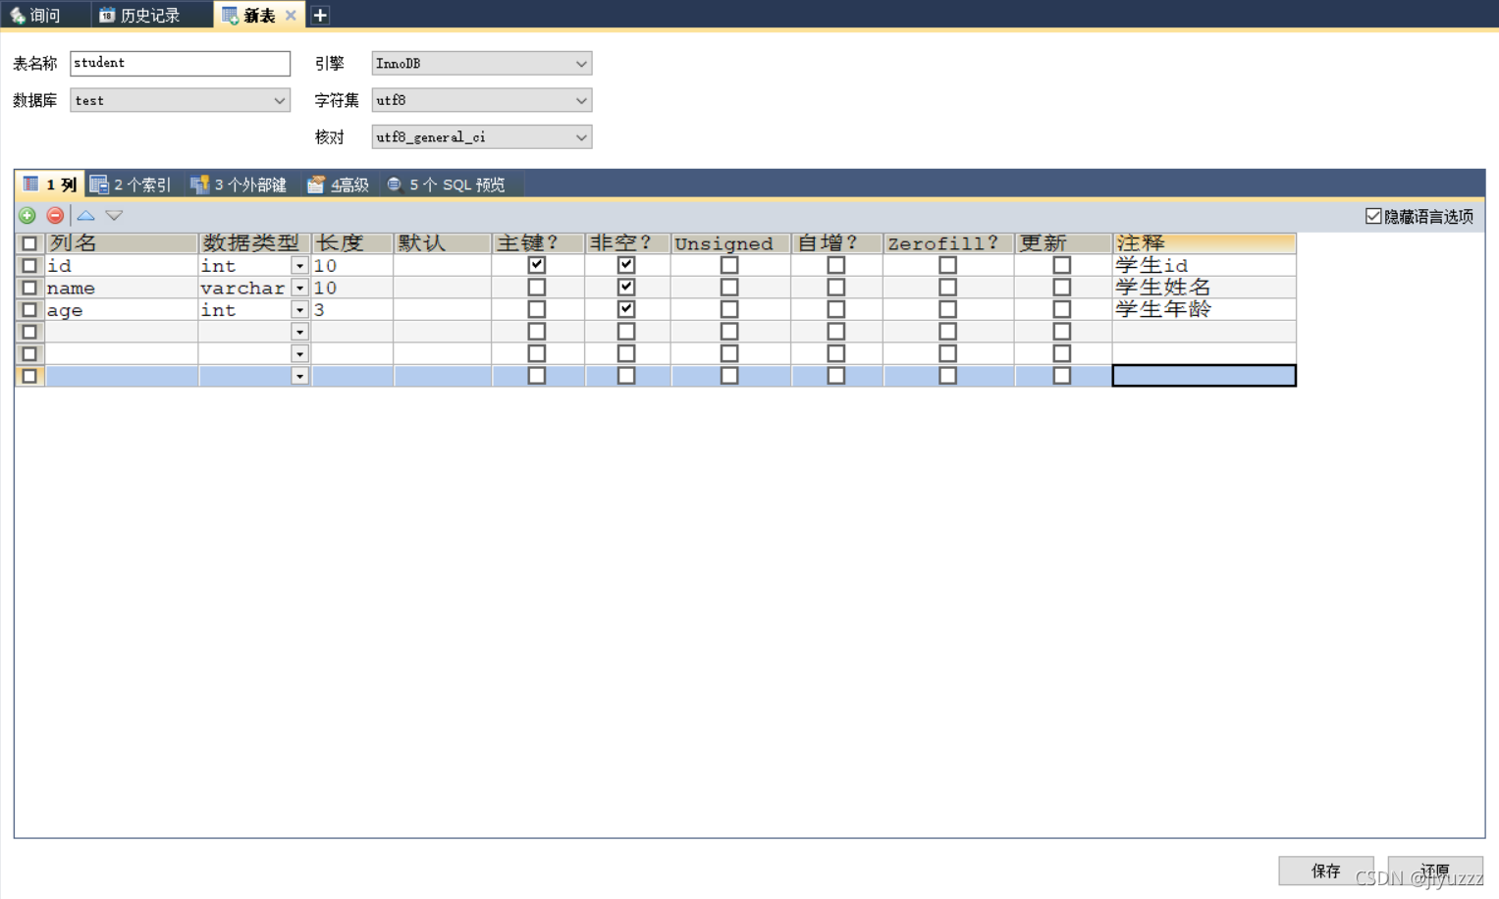Click the 学生id comment cell

(x=1204, y=266)
